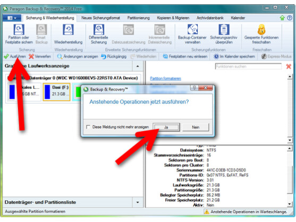Click Wiederholen redo button
The image size is (296, 222).
click(143, 56)
